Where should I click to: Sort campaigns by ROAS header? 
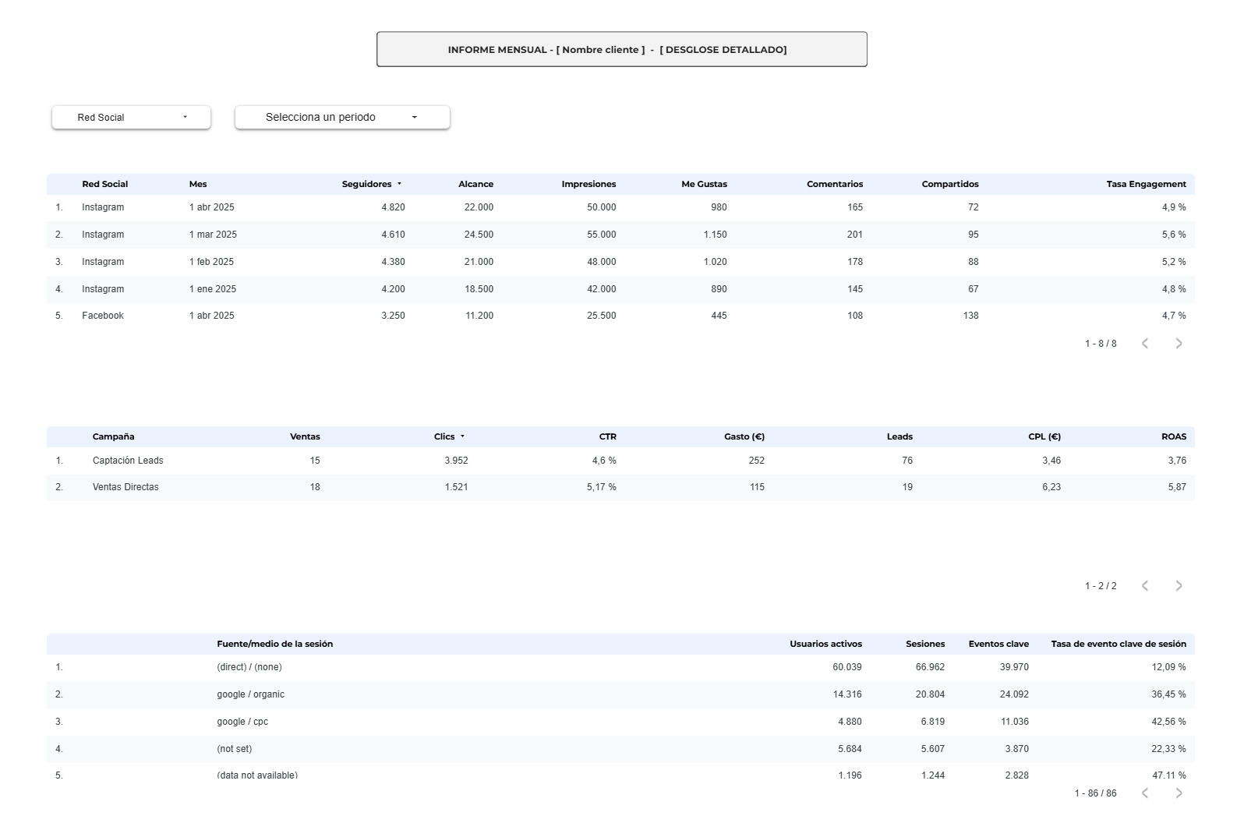1174,437
